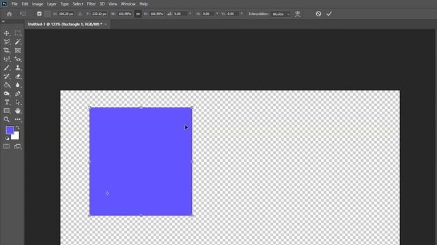
Task: Select the History Brush tool
Action: point(7,76)
